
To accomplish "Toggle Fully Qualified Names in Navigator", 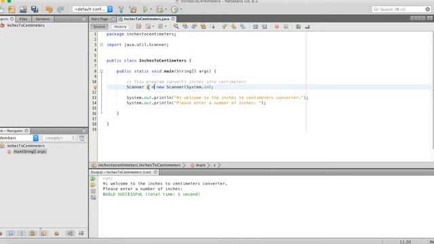I will pos(57,233).
